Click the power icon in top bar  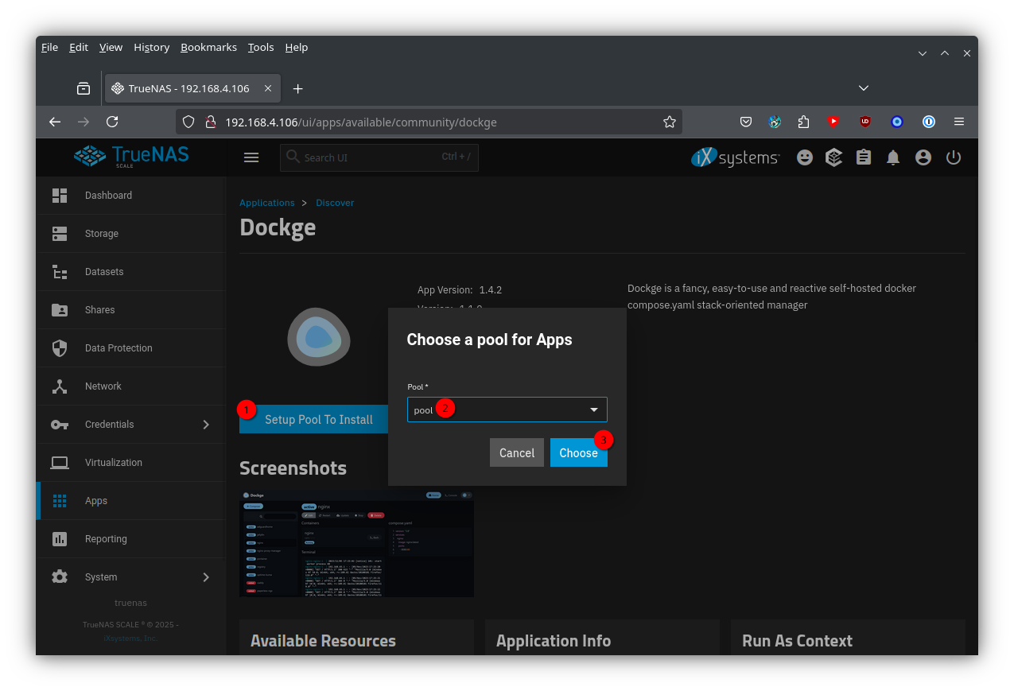coord(954,157)
